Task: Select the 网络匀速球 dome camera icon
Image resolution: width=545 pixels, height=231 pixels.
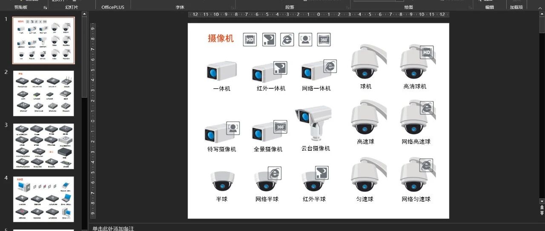Action: click(417, 175)
